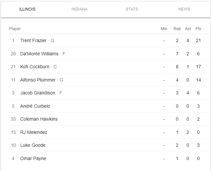211x171 pixels.
Task: Open Coleman Hawkins player link
Action: 39,119
